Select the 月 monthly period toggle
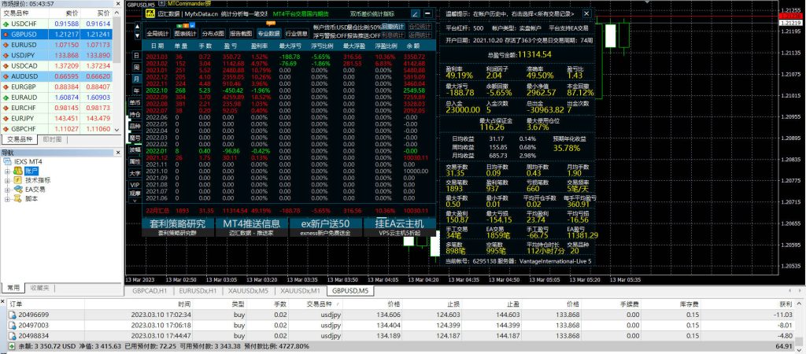The width and height of the screenshot is (806, 354). pos(136,79)
